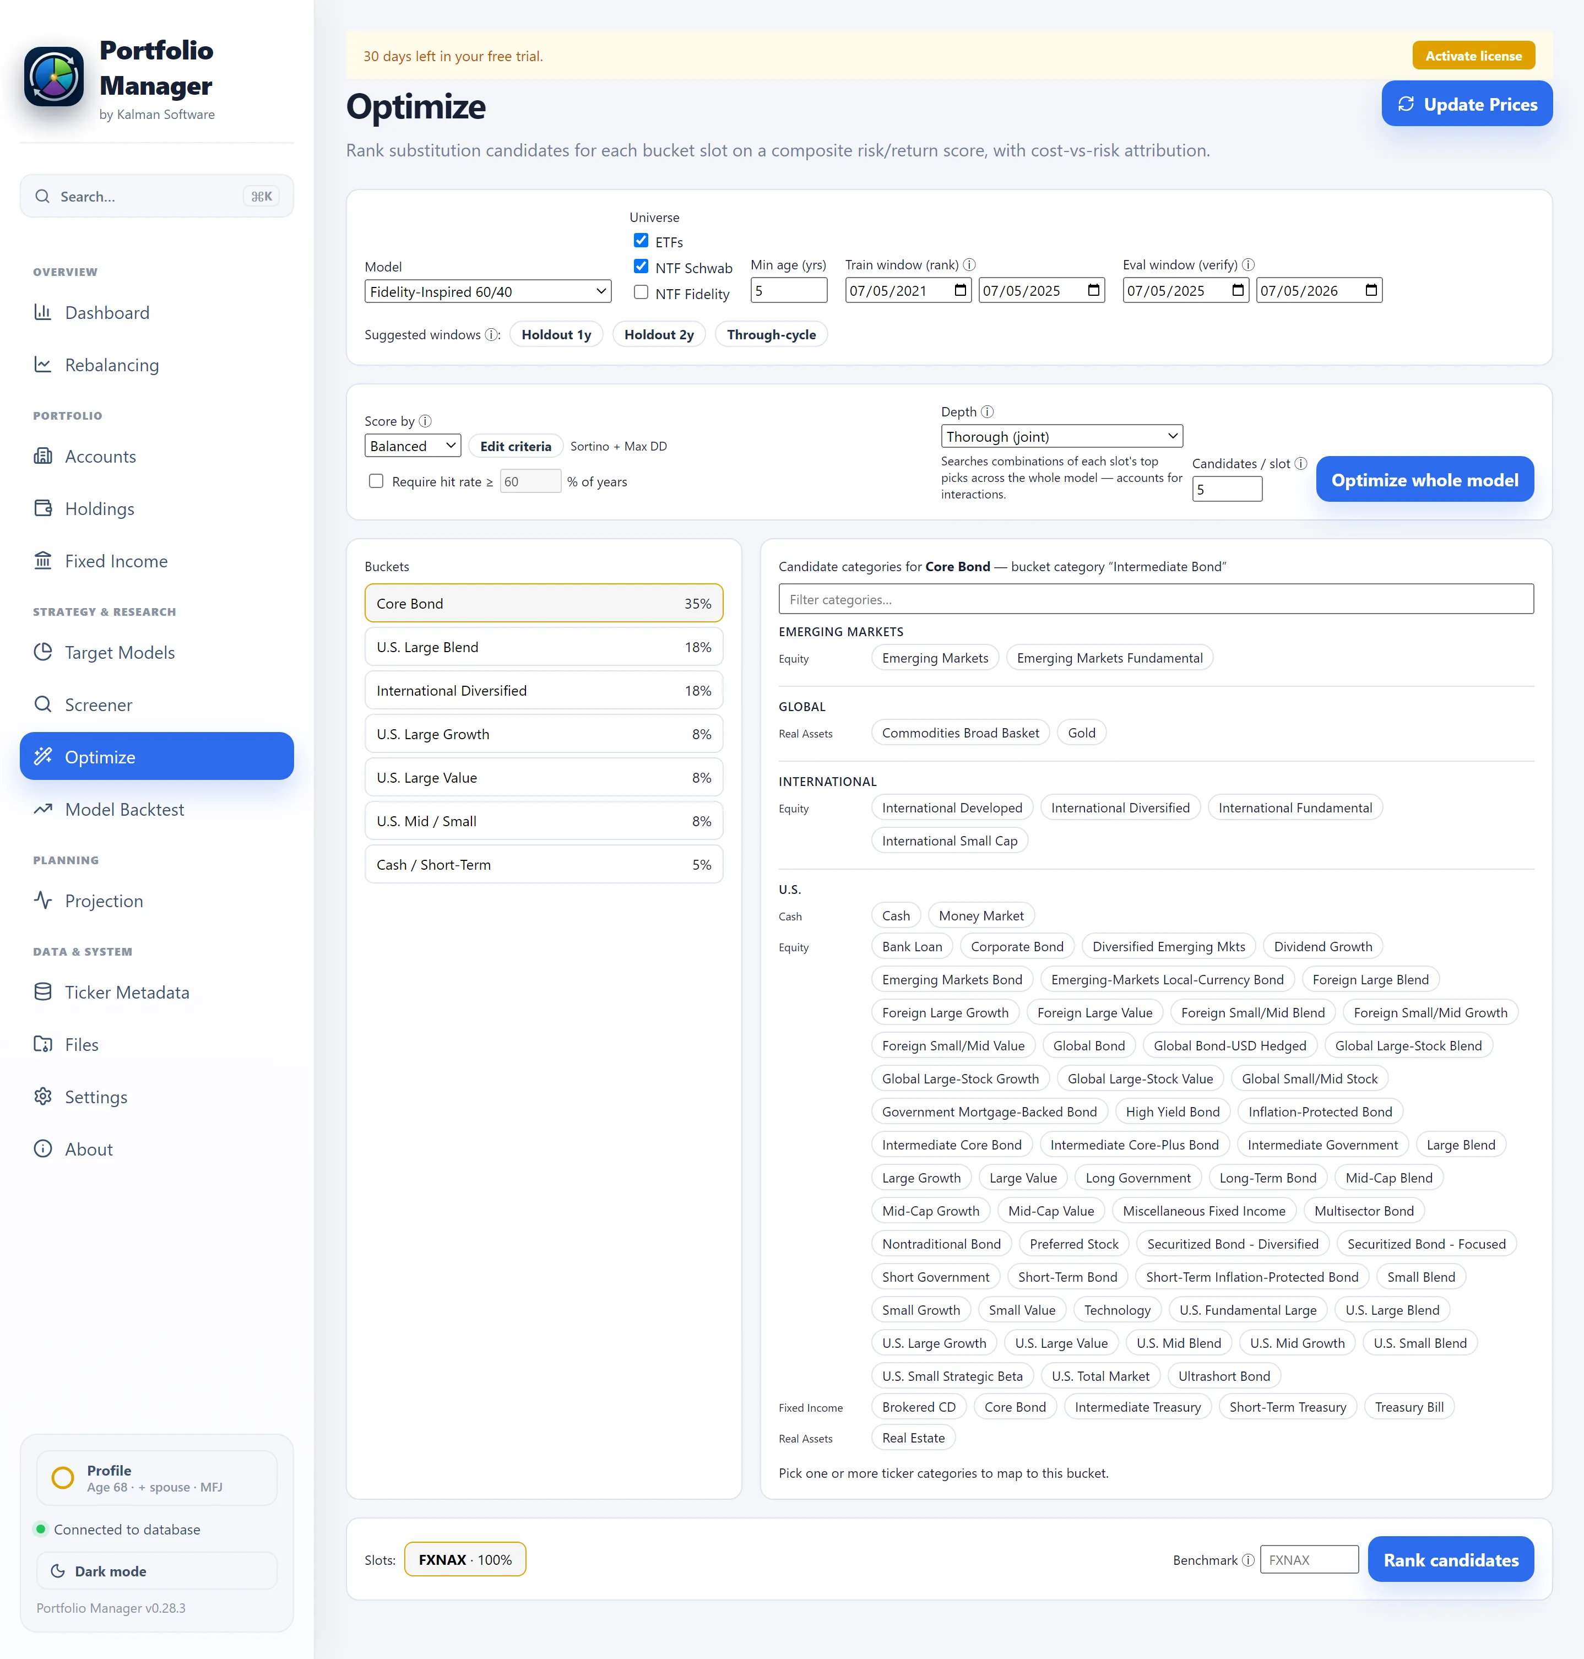The image size is (1584, 1659).
Task: Apply the Holdout 1y suggested window
Action: click(556, 334)
